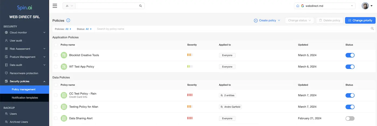Click the policy name search magnifier icon

click(x=372, y=29)
